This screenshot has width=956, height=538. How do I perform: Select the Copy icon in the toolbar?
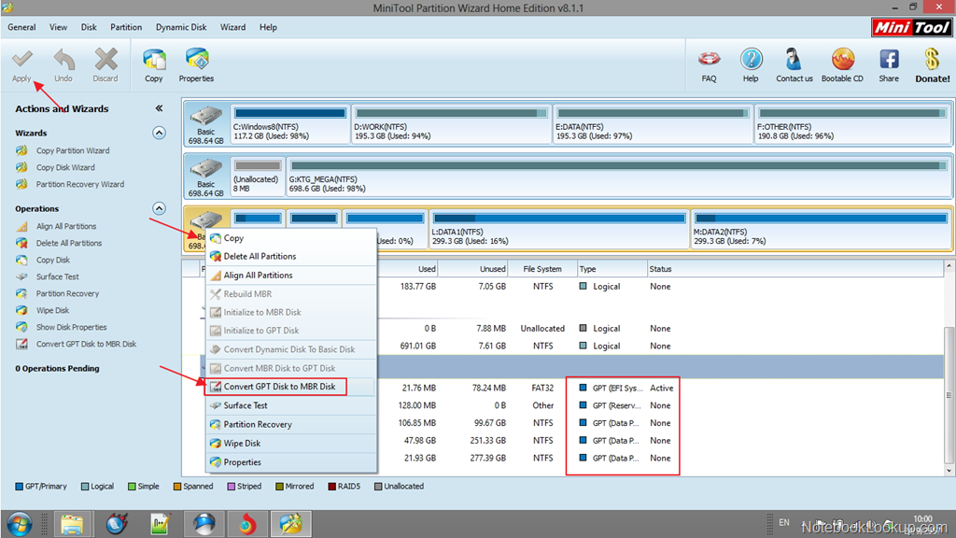pyautogui.click(x=153, y=64)
